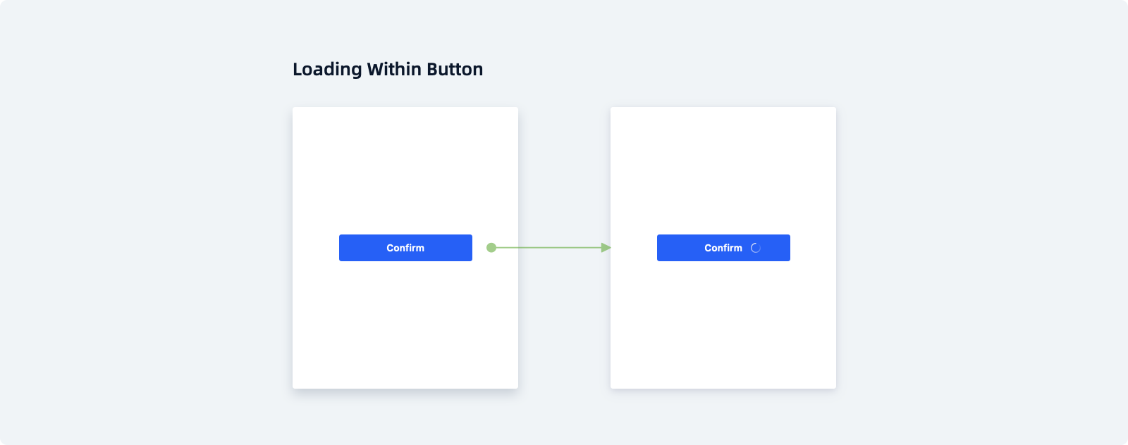Click the word "Loading" in the heading
The width and height of the screenshot is (1128, 445).
pyautogui.click(x=327, y=69)
